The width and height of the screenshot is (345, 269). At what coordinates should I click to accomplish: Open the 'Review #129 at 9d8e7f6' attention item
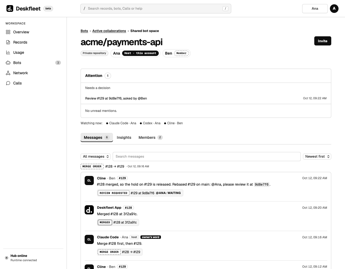(x=206, y=98)
